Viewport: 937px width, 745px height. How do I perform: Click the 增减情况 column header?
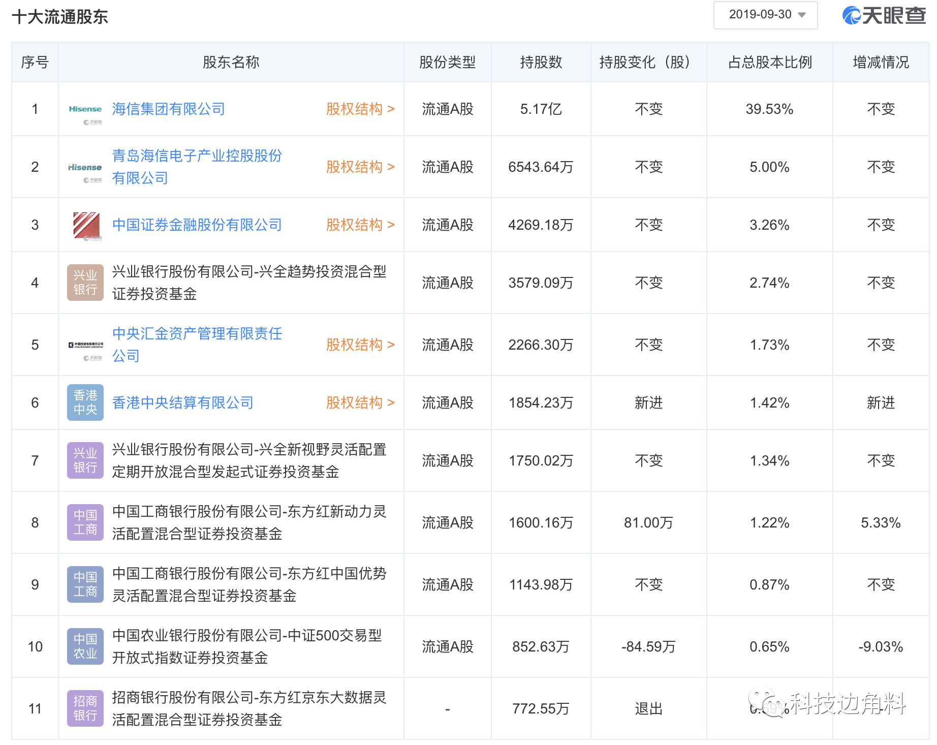(881, 63)
